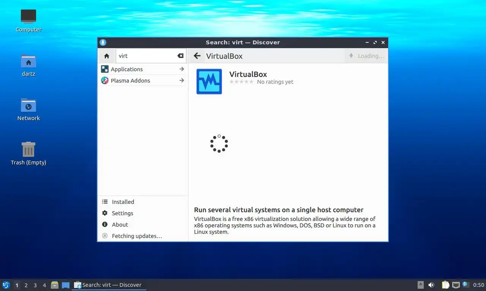This screenshot has height=291, width=486.
Task: Click the Discover window icon in titlebar
Action: [x=103, y=42]
